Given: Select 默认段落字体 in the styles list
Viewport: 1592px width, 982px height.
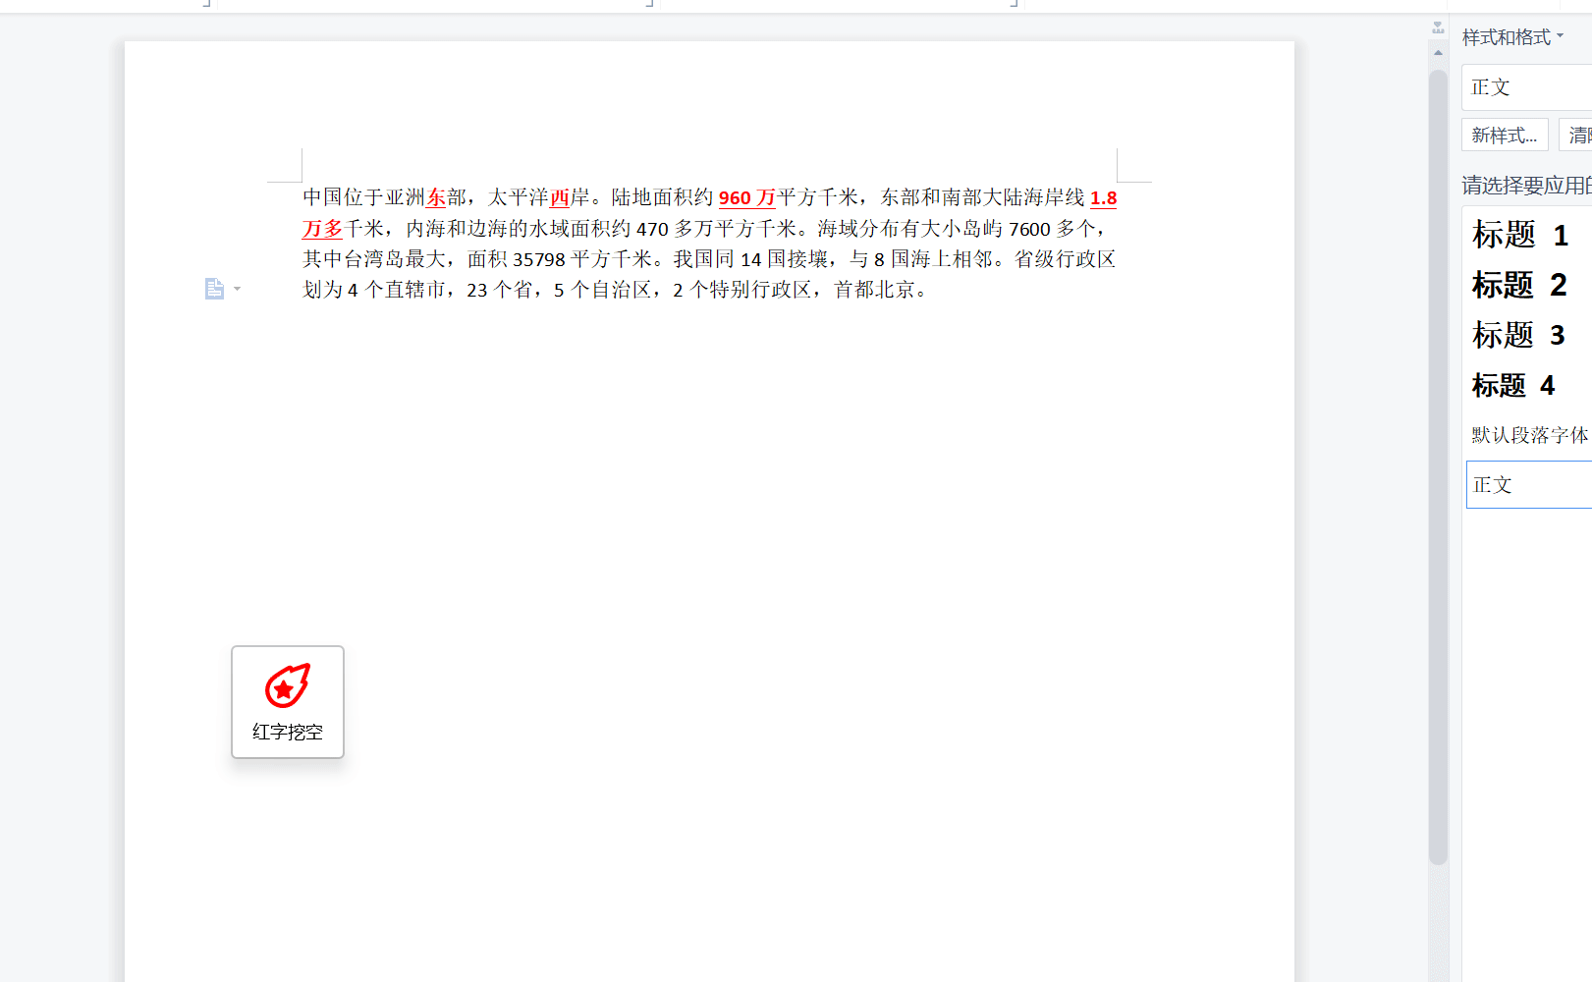Looking at the screenshot, I should pos(1528,435).
